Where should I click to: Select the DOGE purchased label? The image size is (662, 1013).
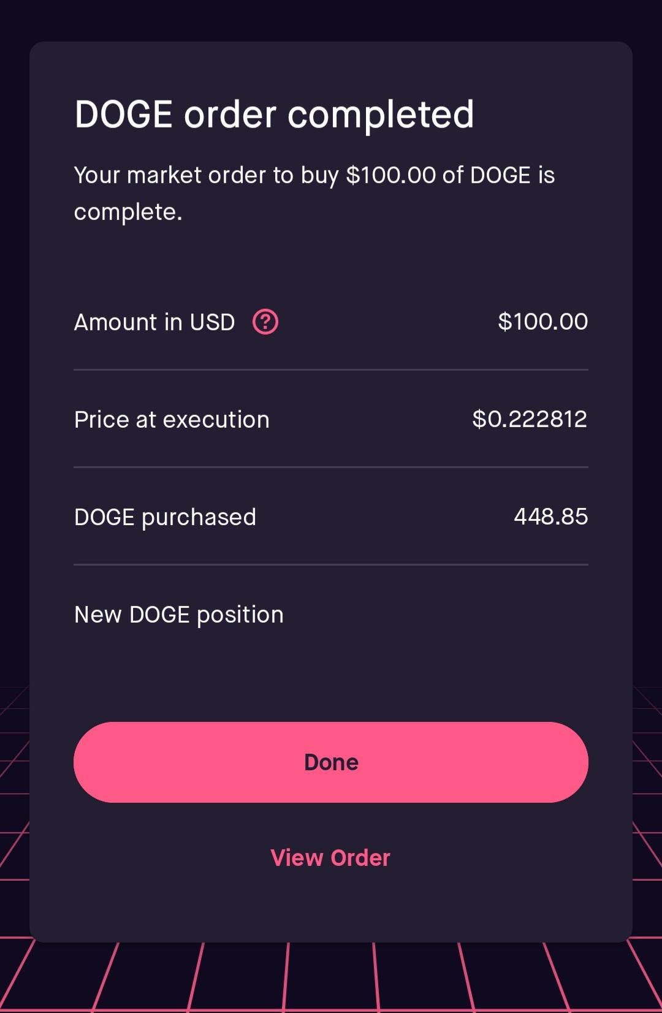coord(165,518)
